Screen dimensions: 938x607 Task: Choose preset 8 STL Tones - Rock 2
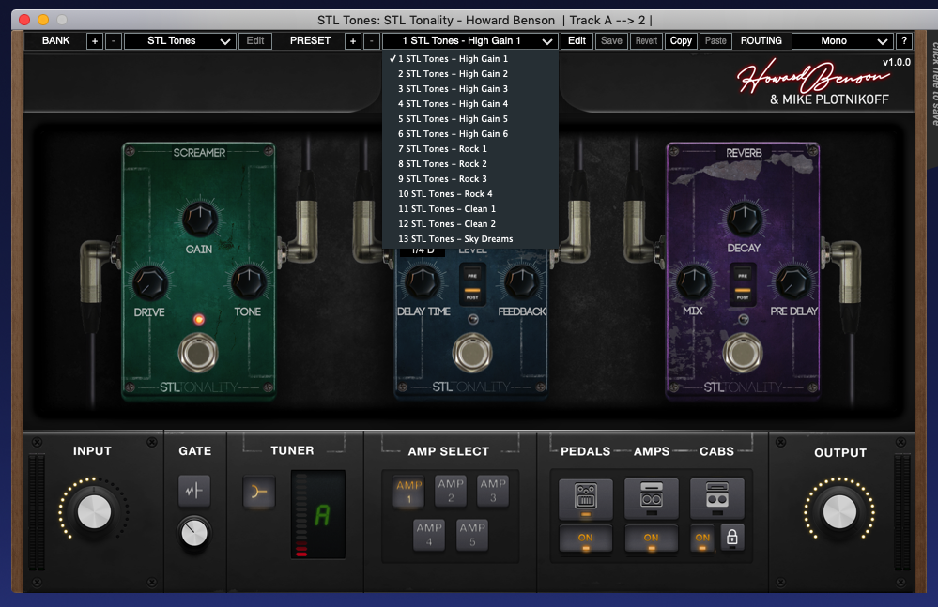coord(470,163)
